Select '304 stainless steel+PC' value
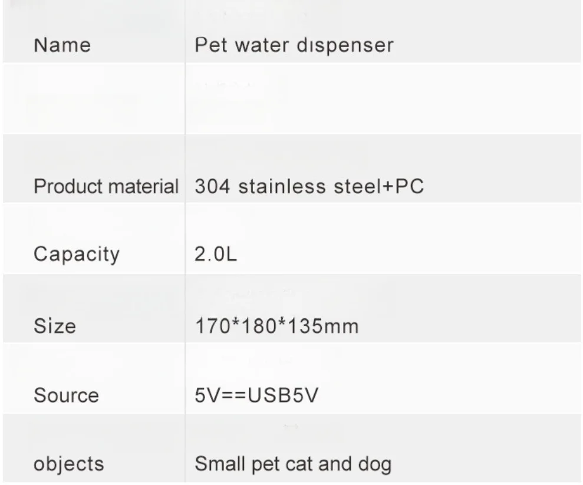Viewport: 583px width, 485px height. click(309, 186)
